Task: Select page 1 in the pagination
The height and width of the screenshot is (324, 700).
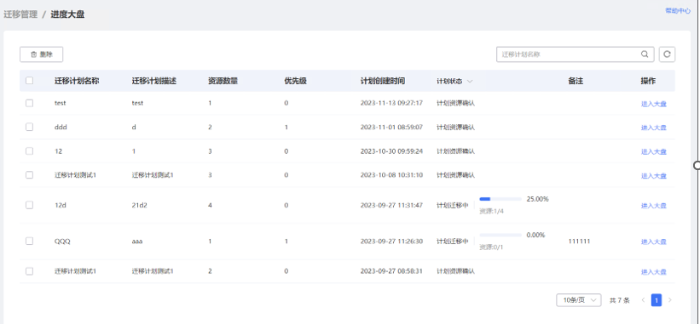Action: tap(657, 300)
